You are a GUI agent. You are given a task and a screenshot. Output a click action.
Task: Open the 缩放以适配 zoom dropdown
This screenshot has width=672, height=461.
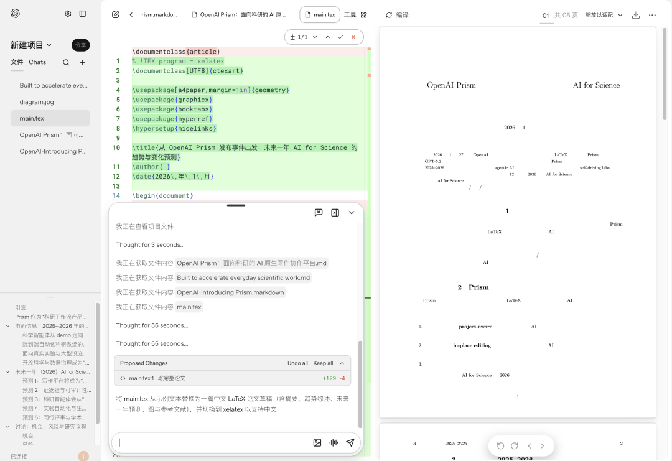604,15
